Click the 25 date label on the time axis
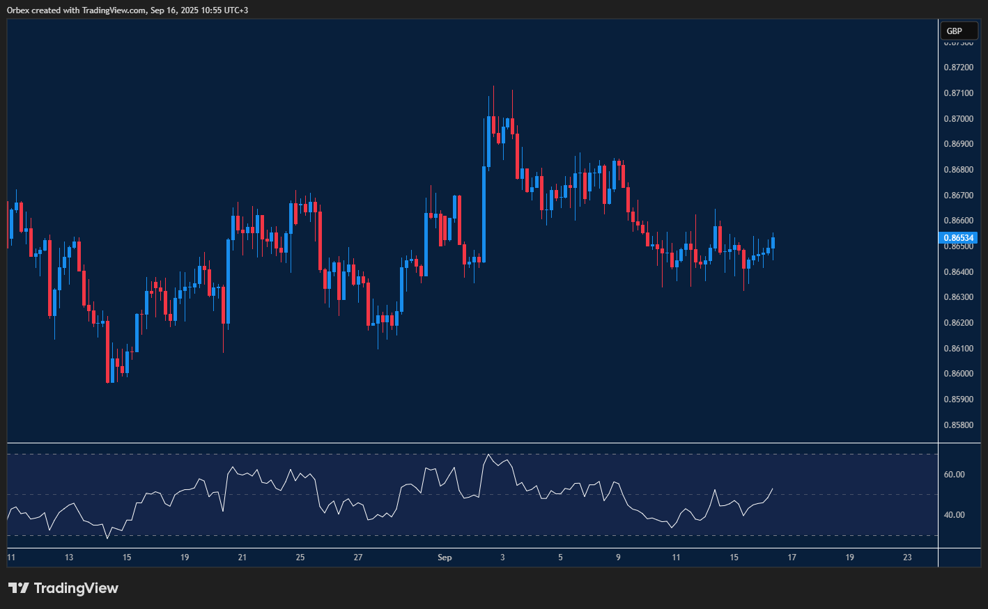 (300, 557)
